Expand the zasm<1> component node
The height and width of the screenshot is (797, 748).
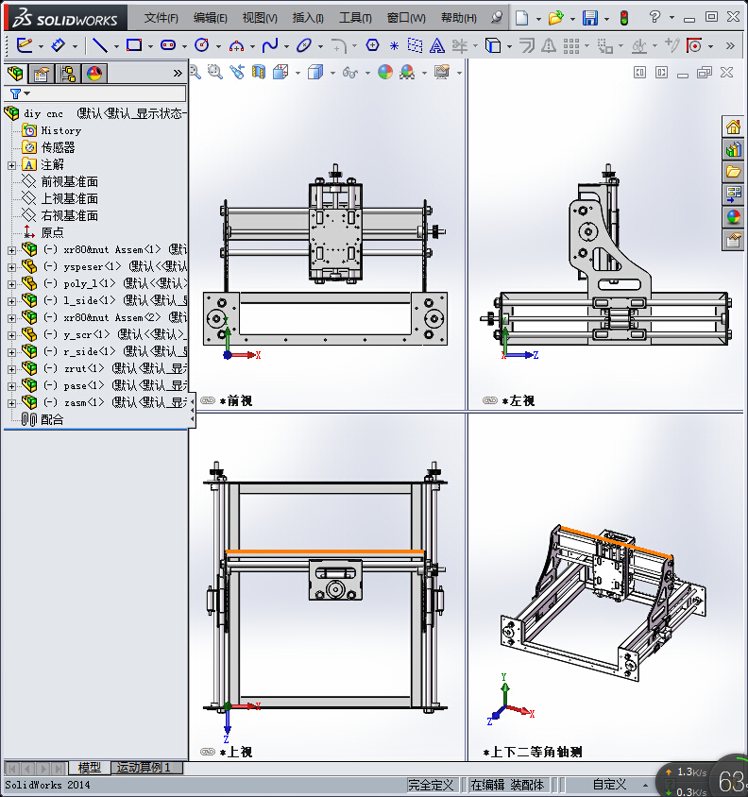click(11, 403)
